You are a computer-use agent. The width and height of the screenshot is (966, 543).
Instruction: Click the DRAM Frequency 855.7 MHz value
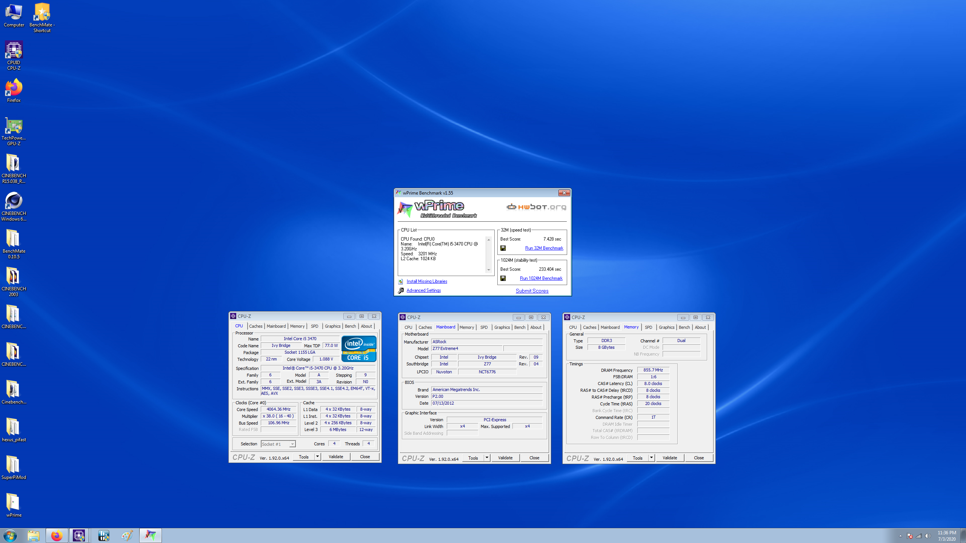click(x=653, y=370)
